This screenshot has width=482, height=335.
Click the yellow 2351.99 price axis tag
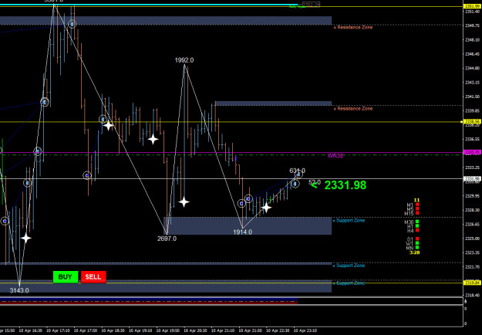click(x=473, y=6)
